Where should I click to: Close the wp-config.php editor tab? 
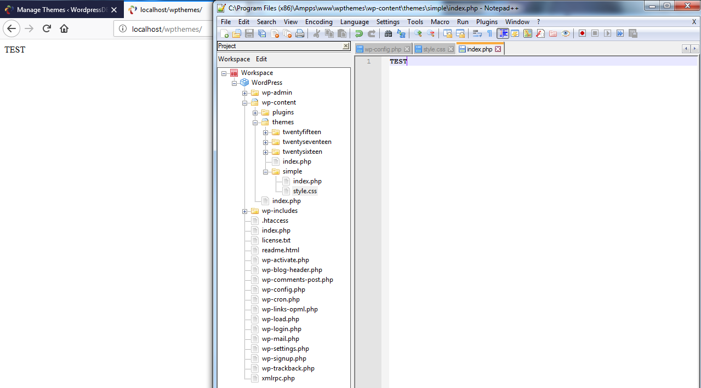407,49
